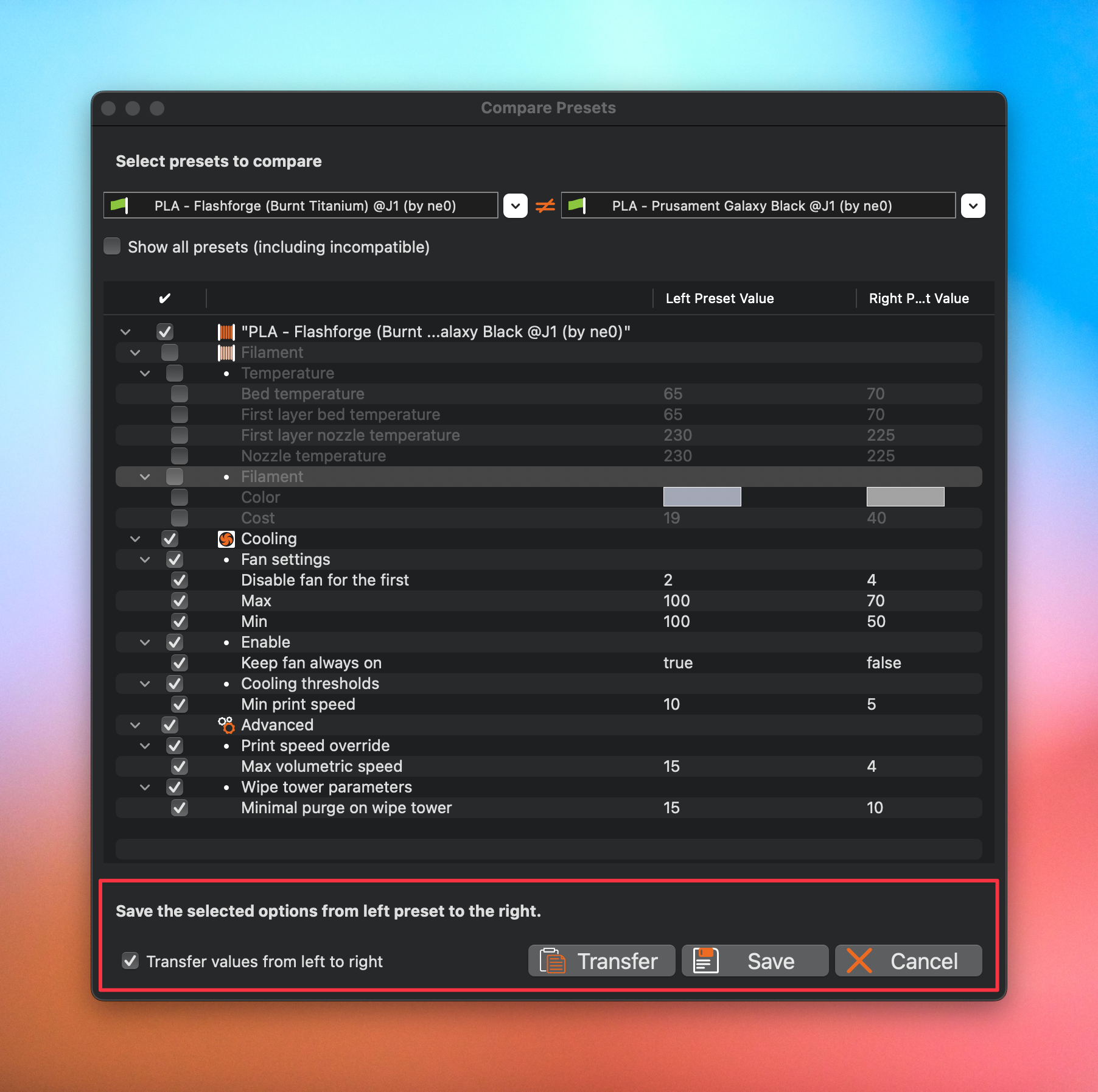Uncheck the Keep fan always on row
Viewport: 1098px width, 1092px height.
180,663
